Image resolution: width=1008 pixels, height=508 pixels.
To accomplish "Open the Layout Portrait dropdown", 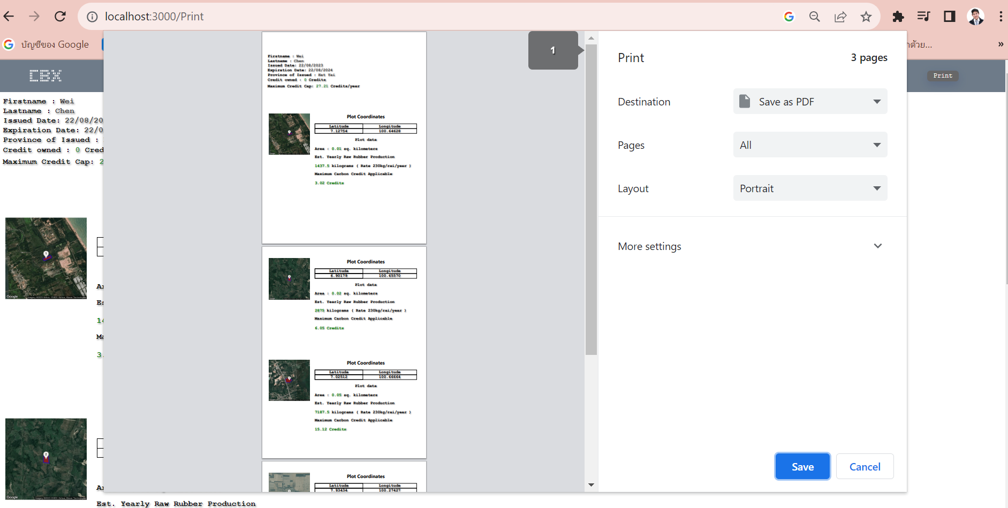I will pos(810,188).
